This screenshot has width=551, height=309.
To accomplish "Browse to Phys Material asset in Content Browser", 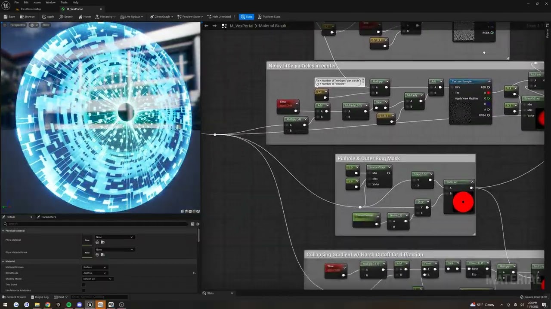I will (x=102, y=242).
